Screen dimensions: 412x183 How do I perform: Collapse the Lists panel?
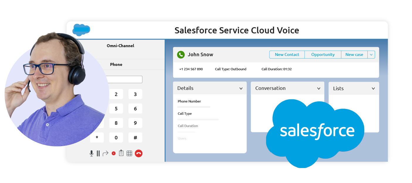(x=373, y=88)
